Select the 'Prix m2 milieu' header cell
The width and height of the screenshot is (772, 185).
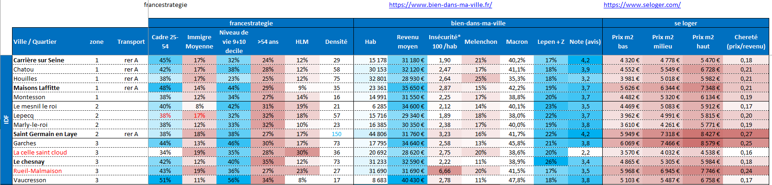coord(663,42)
